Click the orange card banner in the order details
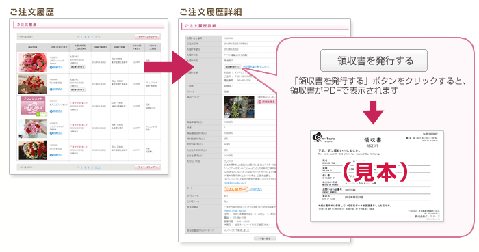This screenshot has height=252, width=479. tap(236, 189)
